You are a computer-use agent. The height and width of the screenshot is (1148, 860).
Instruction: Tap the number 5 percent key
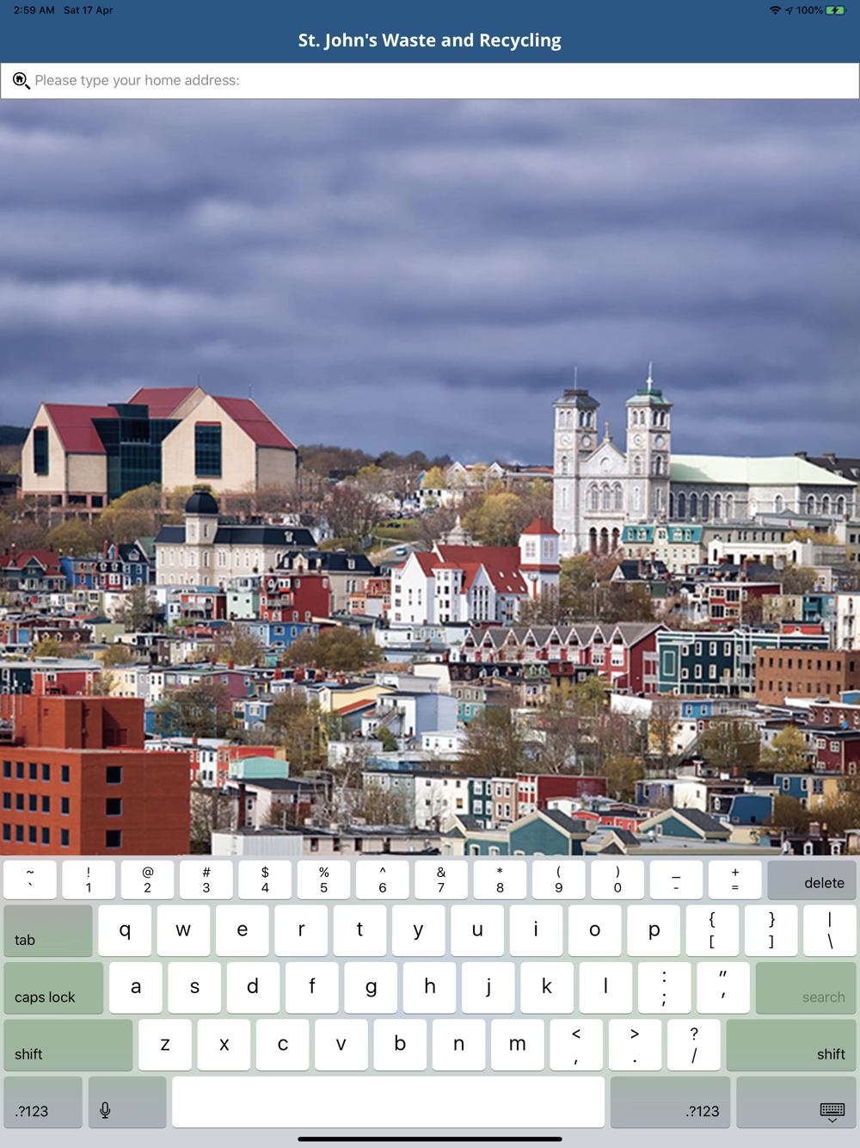pos(323,880)
